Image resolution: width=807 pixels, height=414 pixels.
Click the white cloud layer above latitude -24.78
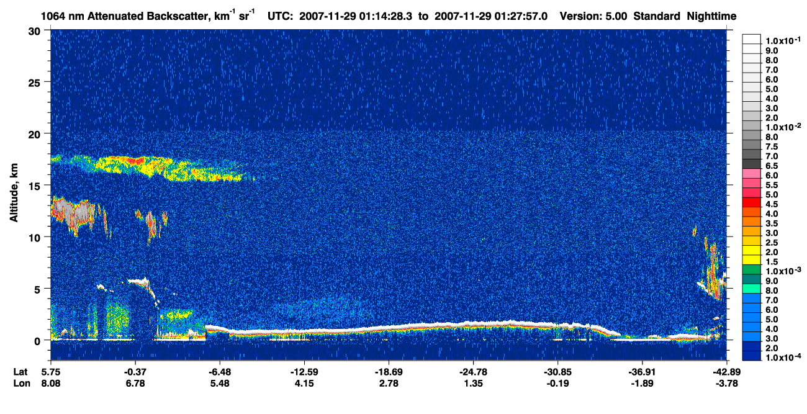[473, 324]
